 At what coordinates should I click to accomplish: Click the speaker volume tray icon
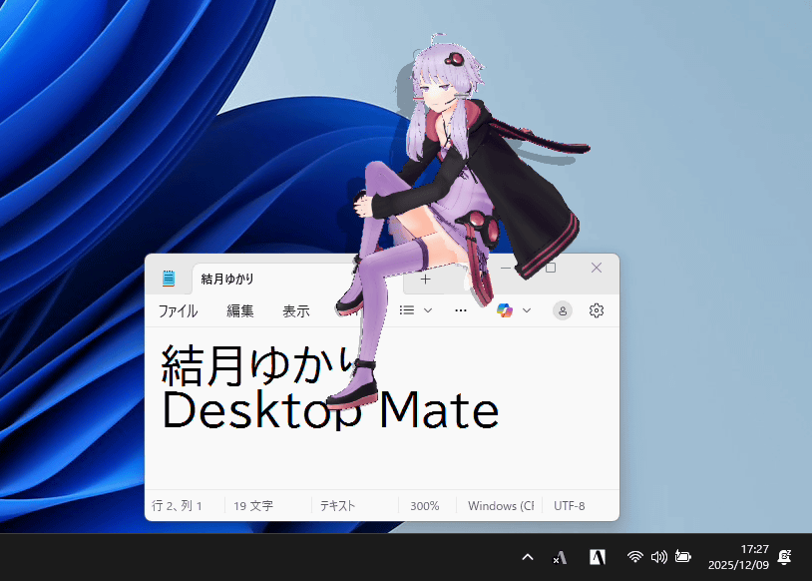[658, 557]
